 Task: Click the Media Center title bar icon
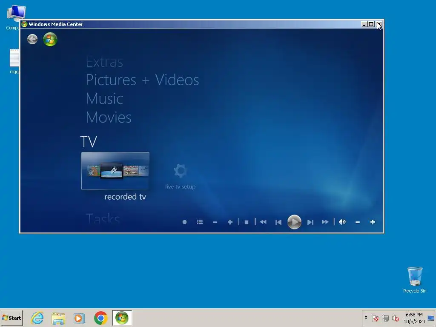pos(24,24)
